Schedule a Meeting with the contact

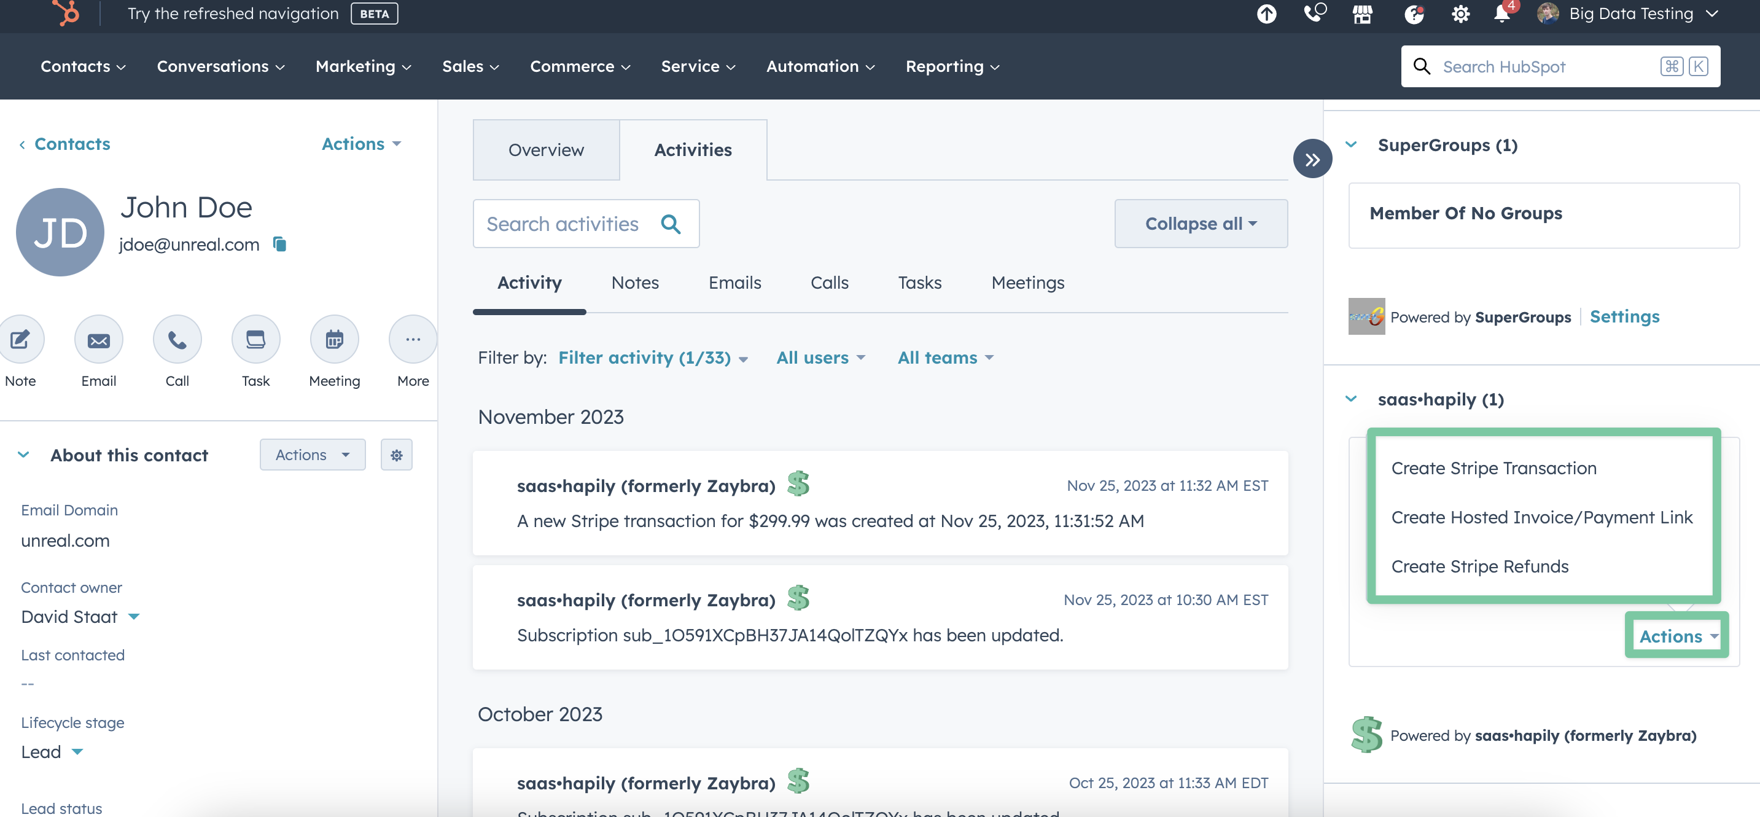point(334,340)
